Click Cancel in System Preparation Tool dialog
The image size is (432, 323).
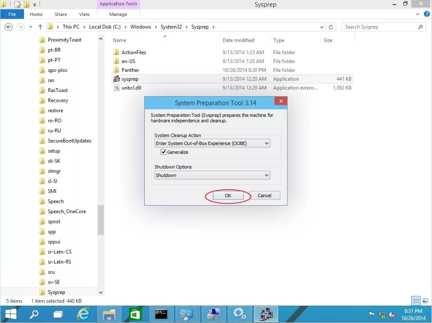click(x=265, y=195)
